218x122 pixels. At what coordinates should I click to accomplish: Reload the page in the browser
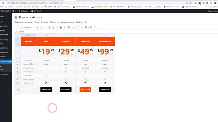click(3, 3)
